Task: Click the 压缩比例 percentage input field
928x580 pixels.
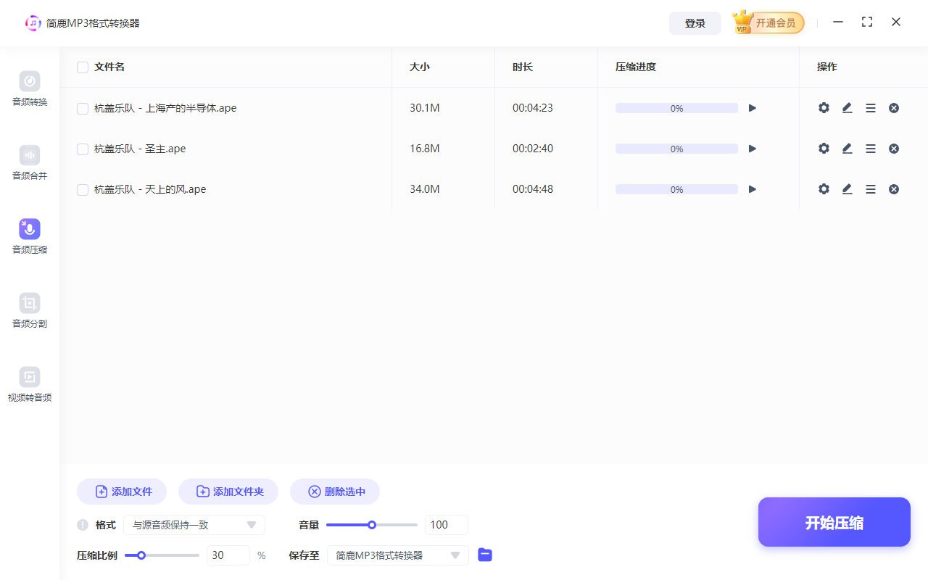Action: pyautogui.click(x=228, y=555)
